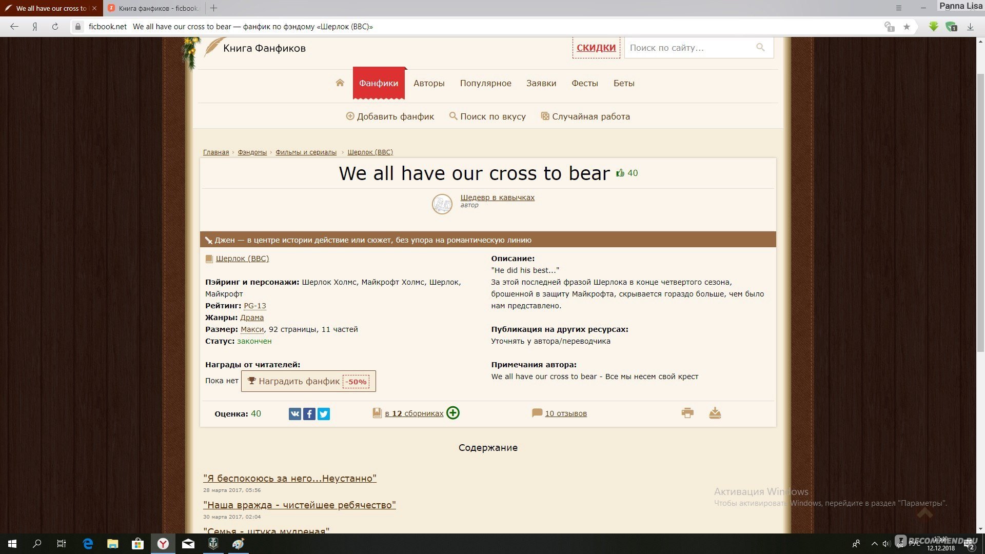Click the thumbs up like icon
This screenshot has width=985, height=554.
click(620, 172)
